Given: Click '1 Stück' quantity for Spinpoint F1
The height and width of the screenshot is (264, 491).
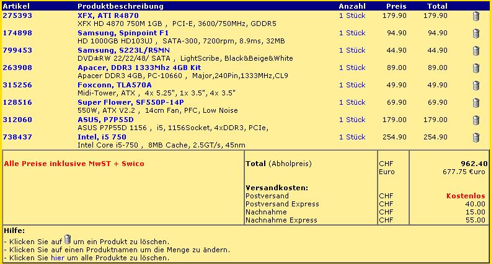Looking at the screenshot, I should [352, 33].
